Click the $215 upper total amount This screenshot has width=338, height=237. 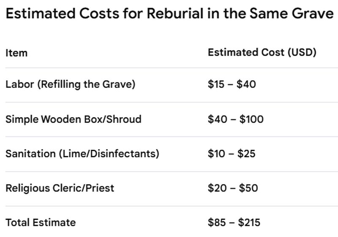pos(249,222)
